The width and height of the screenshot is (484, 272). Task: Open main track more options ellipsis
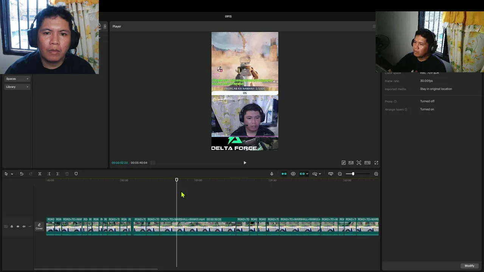pos(30,227)
